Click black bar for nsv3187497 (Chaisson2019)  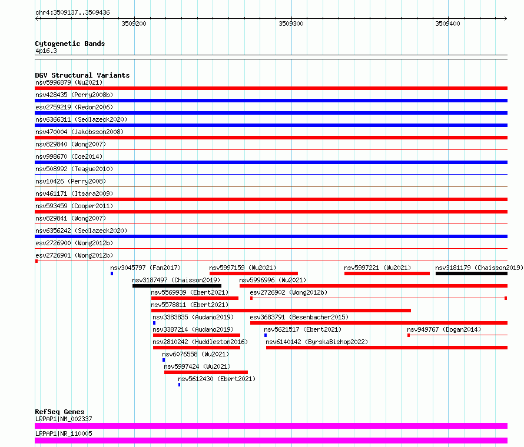point(177,286)
